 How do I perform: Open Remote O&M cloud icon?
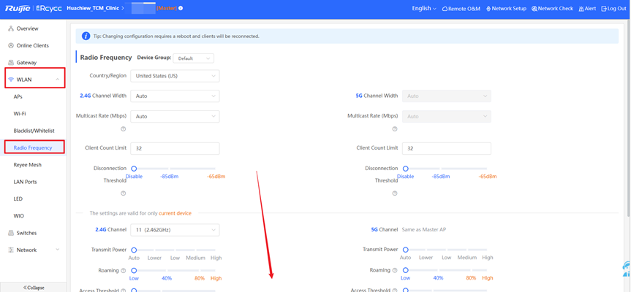[445, 9]
